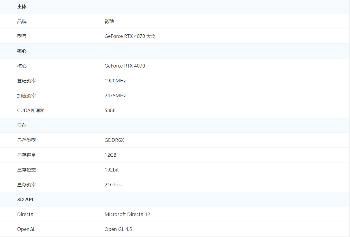Image resolution: width=350 pixels, height=237 pixels.
Task: Select the 显存容量 label
Action: tap(26, 155)
